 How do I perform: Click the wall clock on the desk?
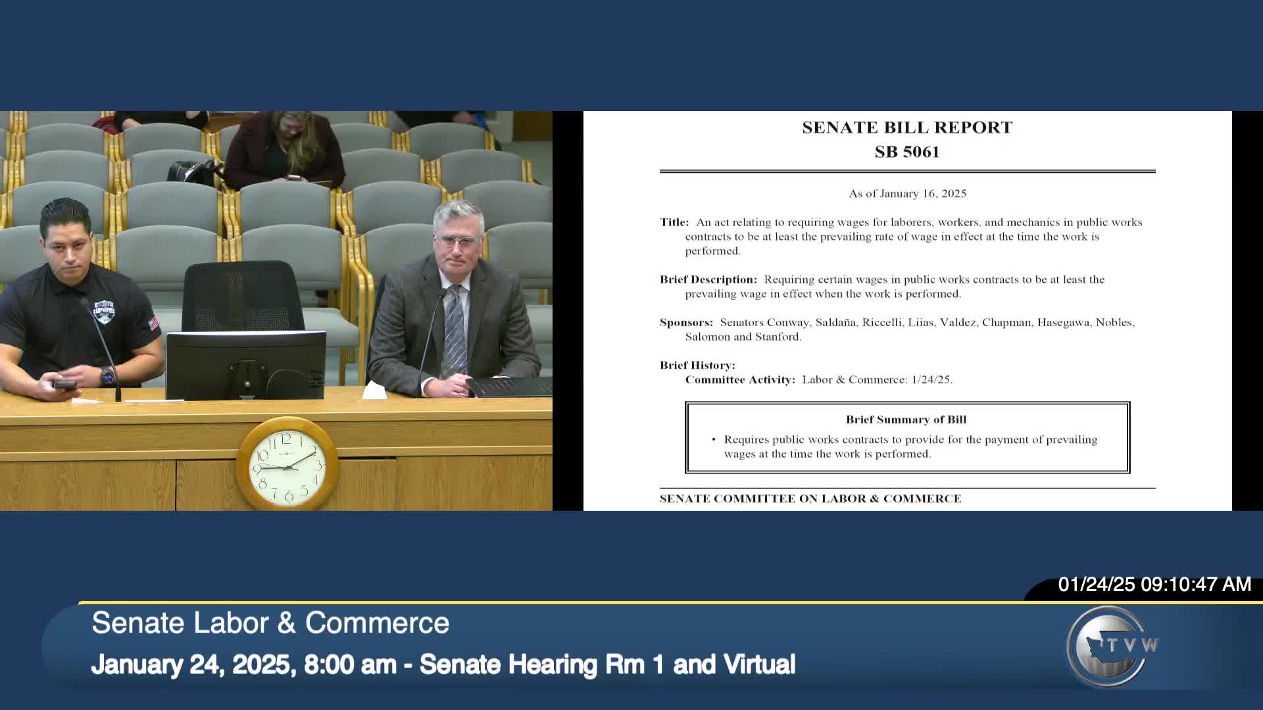[287, 464]
